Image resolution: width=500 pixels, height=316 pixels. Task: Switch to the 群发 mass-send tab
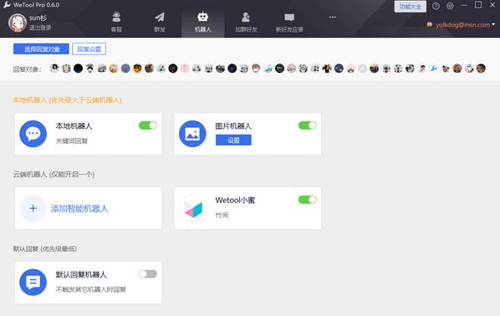[x=160, y=22]
